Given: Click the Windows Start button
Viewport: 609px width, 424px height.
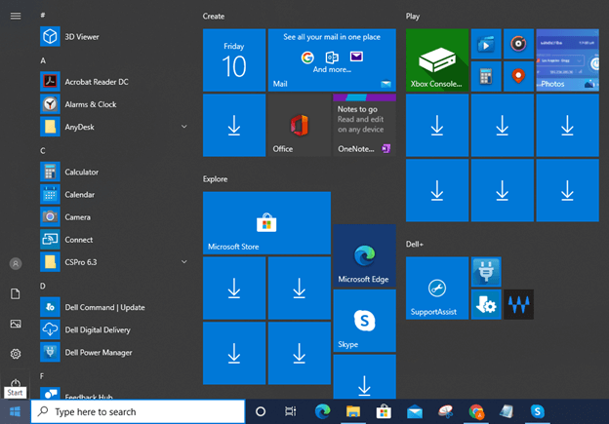Looking at the screenshot, I should tap(16, 411).
